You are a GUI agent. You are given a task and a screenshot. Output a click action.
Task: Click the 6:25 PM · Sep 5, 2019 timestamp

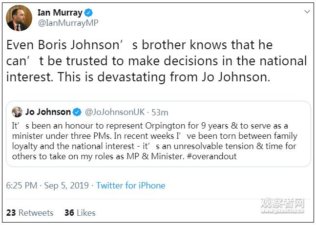point(47,186)
